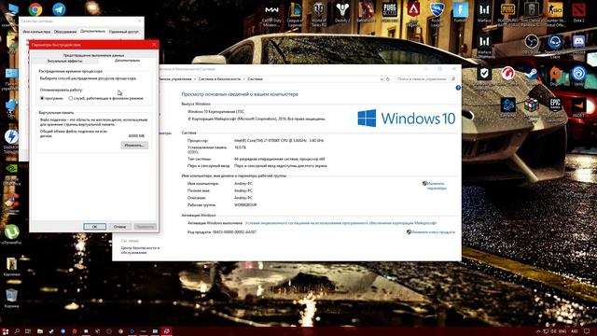Open the Origin launcher icon
Screen dimensions: 597x336
(x=555, y=75)
